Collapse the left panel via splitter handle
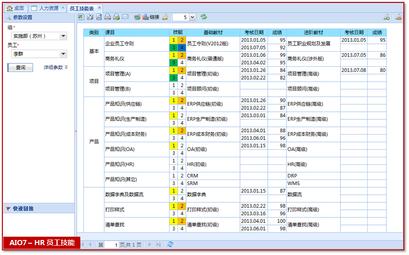The image size is (409, 255). [x=76, y=131]
